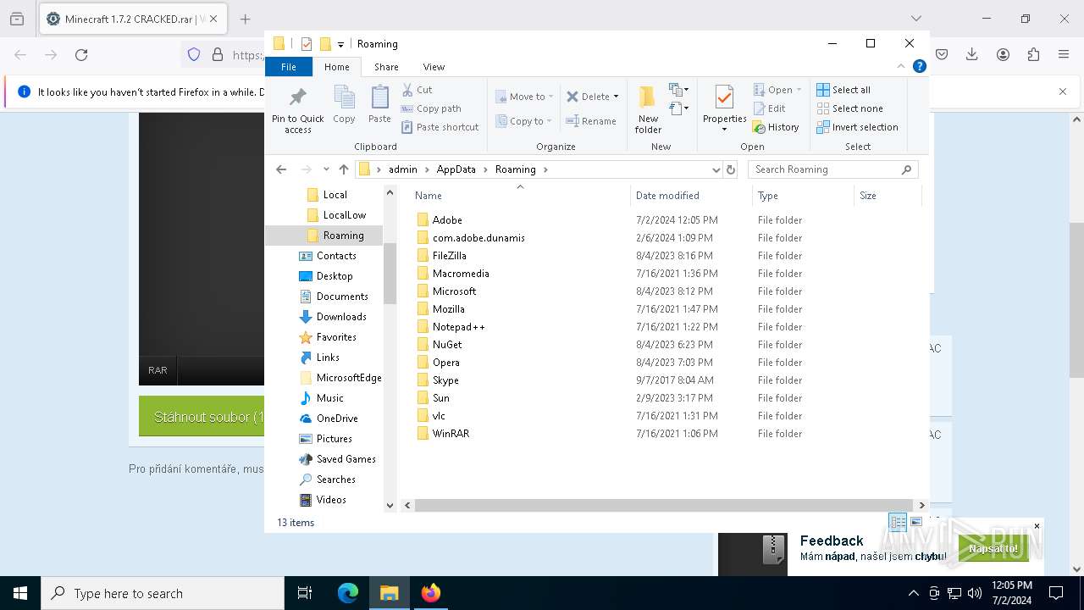Image resolution: width=1084 pixels, height=610 pixels.
Task: Switch to the Share ribbon tab
Action: tap(386, 67)
